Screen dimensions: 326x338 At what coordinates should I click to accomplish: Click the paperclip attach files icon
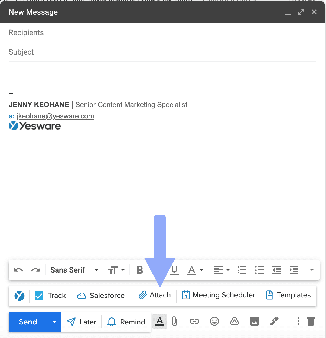[x=175, y=322]
